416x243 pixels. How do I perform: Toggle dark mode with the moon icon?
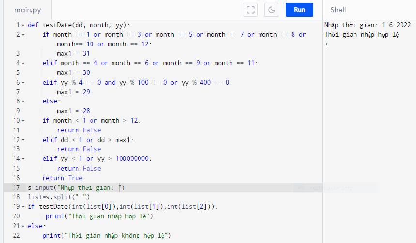(x=272, y=10)
